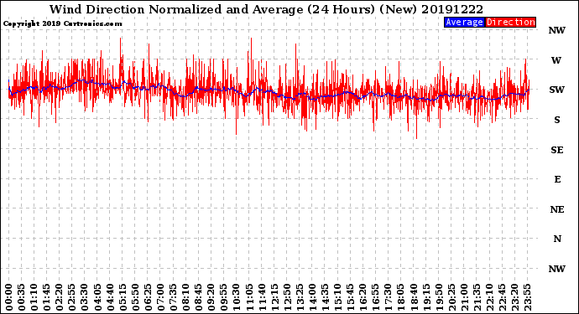Click the chart title text
579x314 pixels.
click(266, 9)
